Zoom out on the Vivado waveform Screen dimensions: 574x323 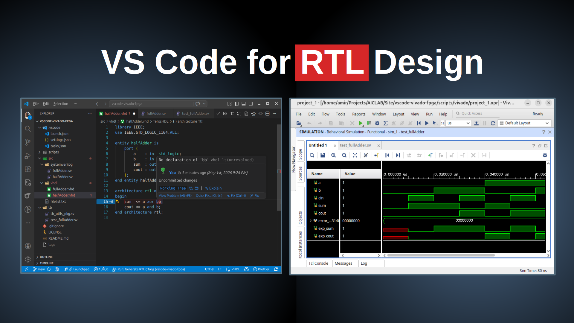(344, 155)
